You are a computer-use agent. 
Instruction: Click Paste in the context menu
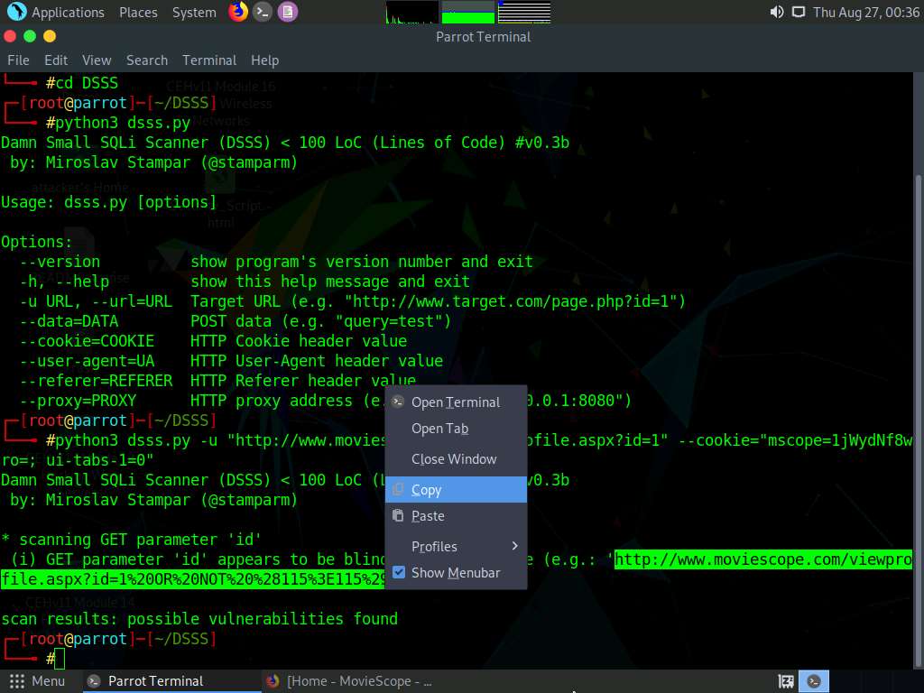pyautogui.click(x=427, y=515)
